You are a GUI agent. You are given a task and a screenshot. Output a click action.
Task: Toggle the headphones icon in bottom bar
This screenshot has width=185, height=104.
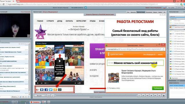coord(16,102)
